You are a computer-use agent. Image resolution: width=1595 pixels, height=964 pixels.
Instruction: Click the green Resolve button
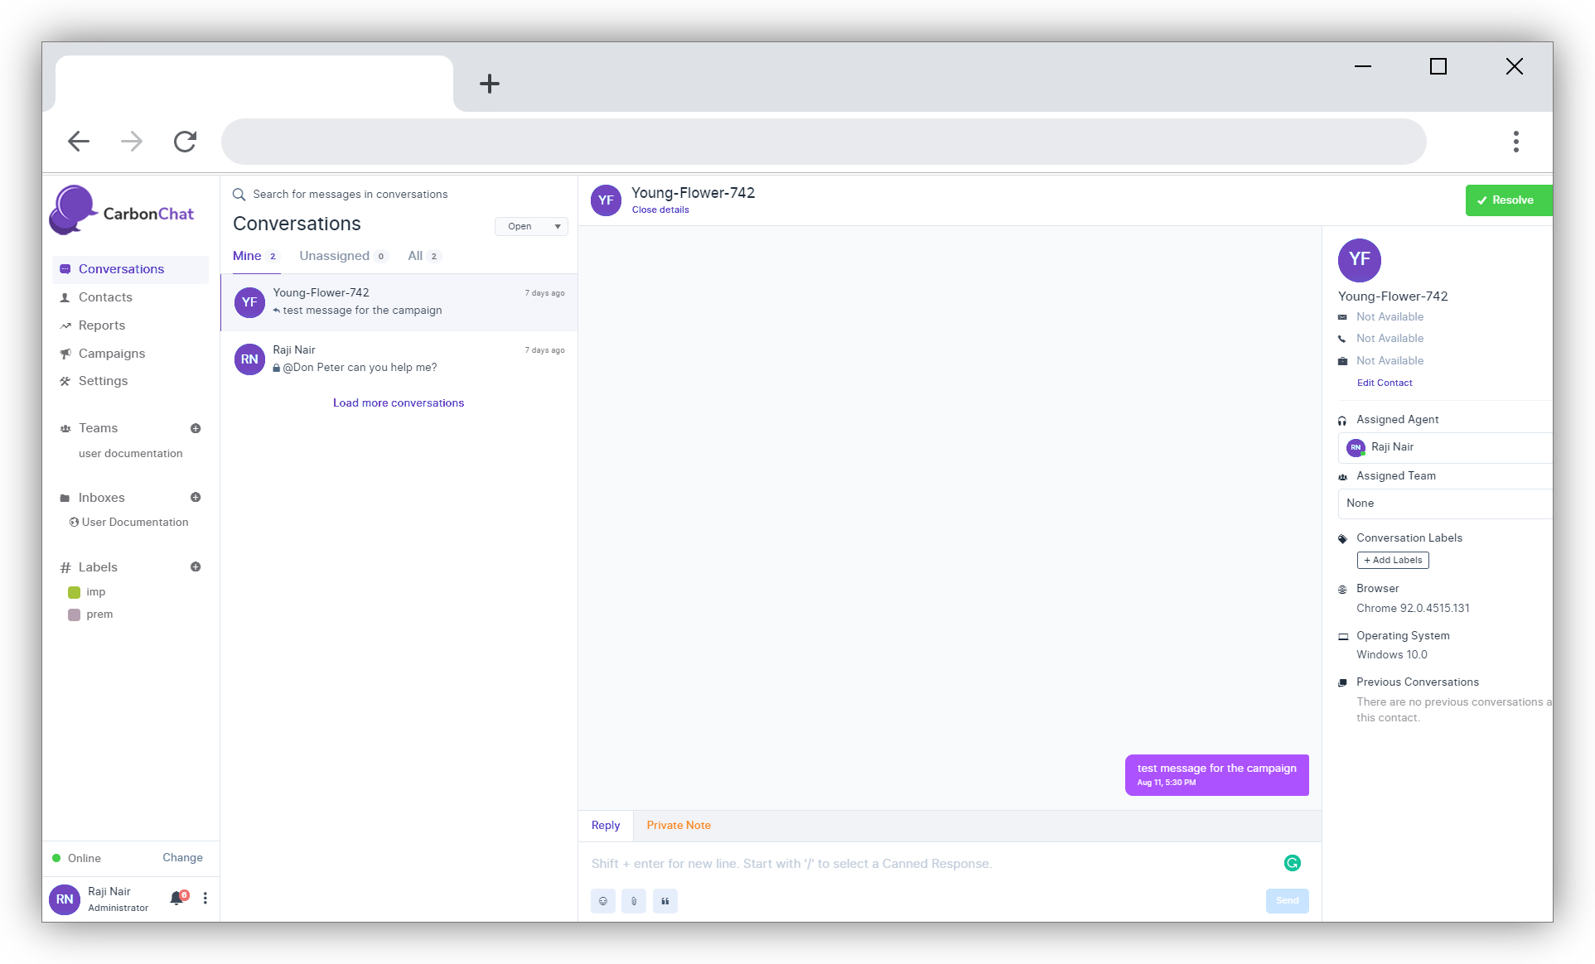click(x=1506, y=200)
